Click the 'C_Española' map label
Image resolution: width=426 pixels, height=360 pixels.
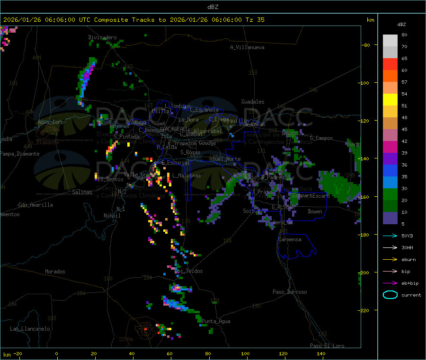(x=204, y=110)
